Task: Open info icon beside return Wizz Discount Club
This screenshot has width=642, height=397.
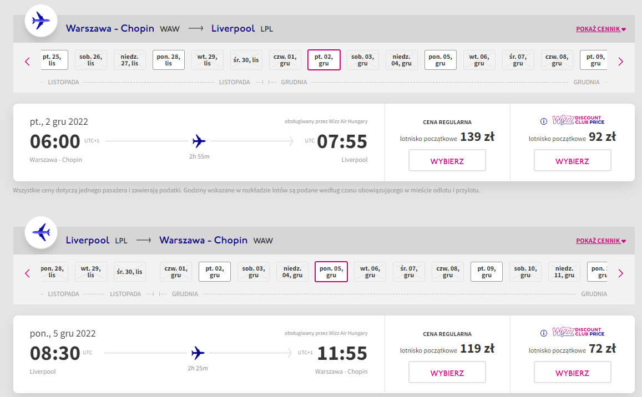Action: point(544,333)
